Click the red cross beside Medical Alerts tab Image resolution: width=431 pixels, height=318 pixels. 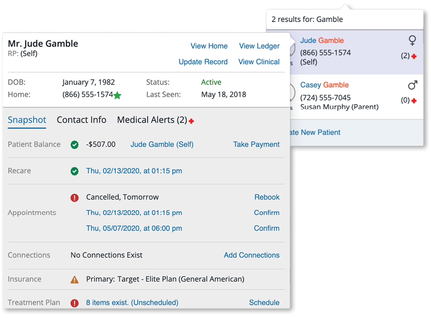(x=191, y=121)
